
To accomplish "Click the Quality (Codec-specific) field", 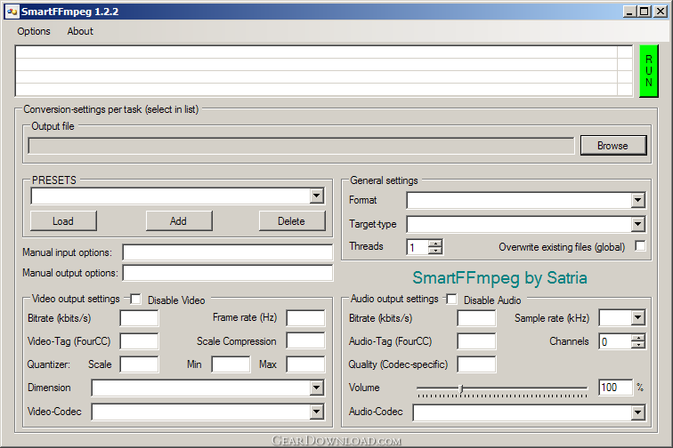I will pyautogui.click(x=476, y=364).
